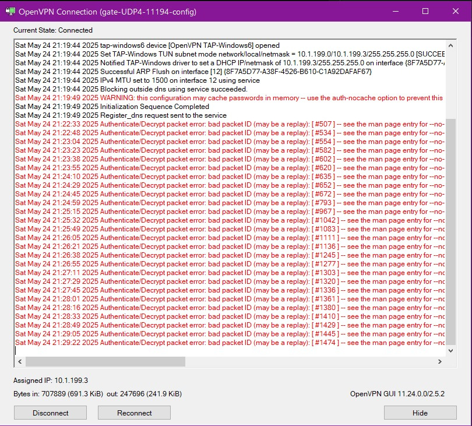Click the 'Assigned IP: 10.1.199.3' text
The height and width of the screenshot is (426, 472).
pyautogui.click(x=51, y=380)
